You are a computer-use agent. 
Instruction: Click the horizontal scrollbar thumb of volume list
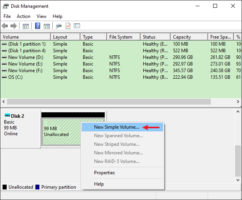point(109,102)
